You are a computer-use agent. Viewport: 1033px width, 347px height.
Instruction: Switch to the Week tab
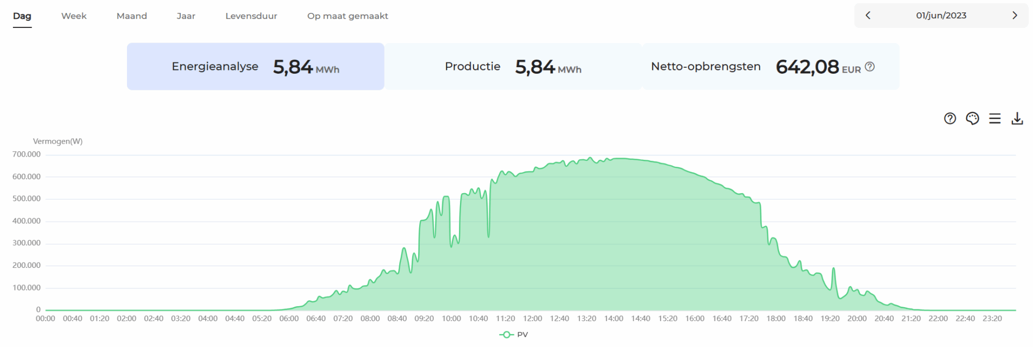point(74,16)
